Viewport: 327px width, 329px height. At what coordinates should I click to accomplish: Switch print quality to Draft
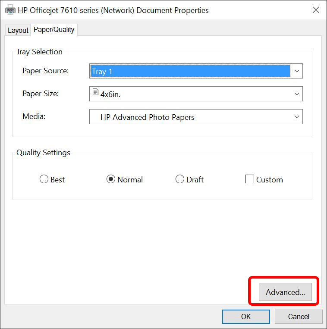coord(180,179)
